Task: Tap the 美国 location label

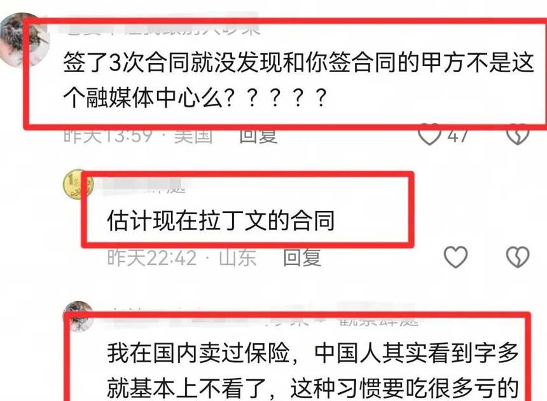Action: click(x=193, y=136)
